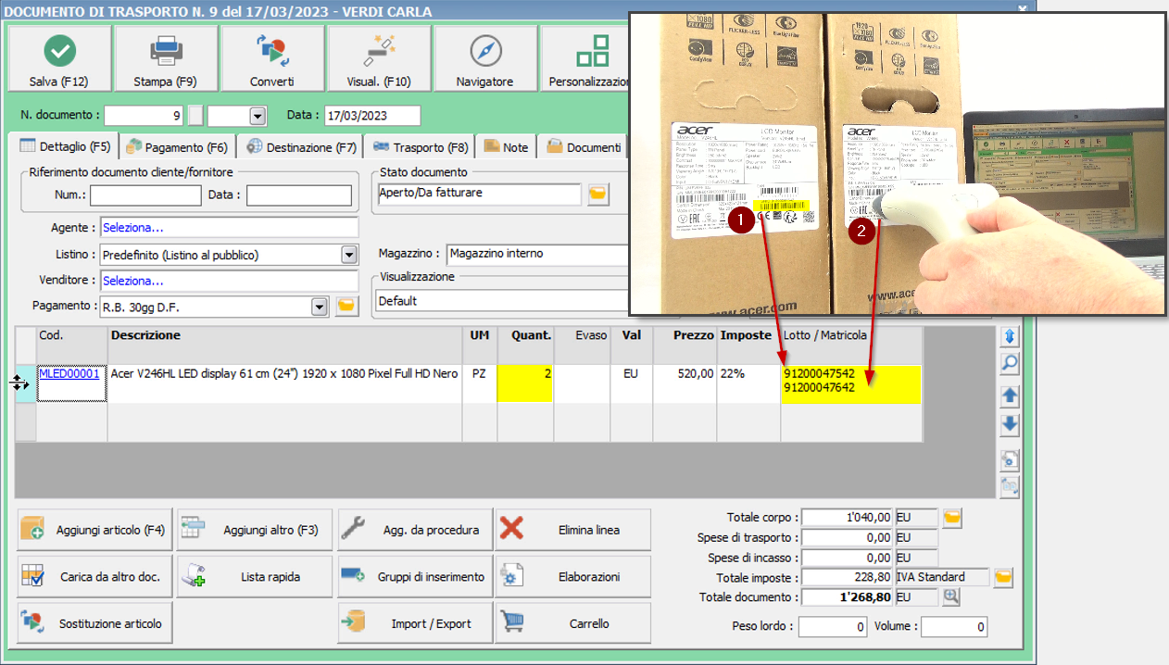Click the Volume field
Screen dimensions: 1169x665
point(954,627)
